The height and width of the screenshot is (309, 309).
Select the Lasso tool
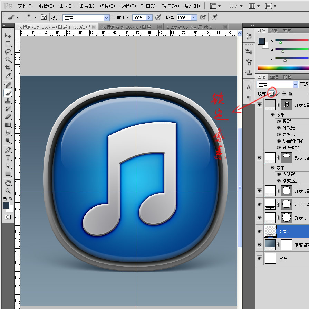[8, 52]
